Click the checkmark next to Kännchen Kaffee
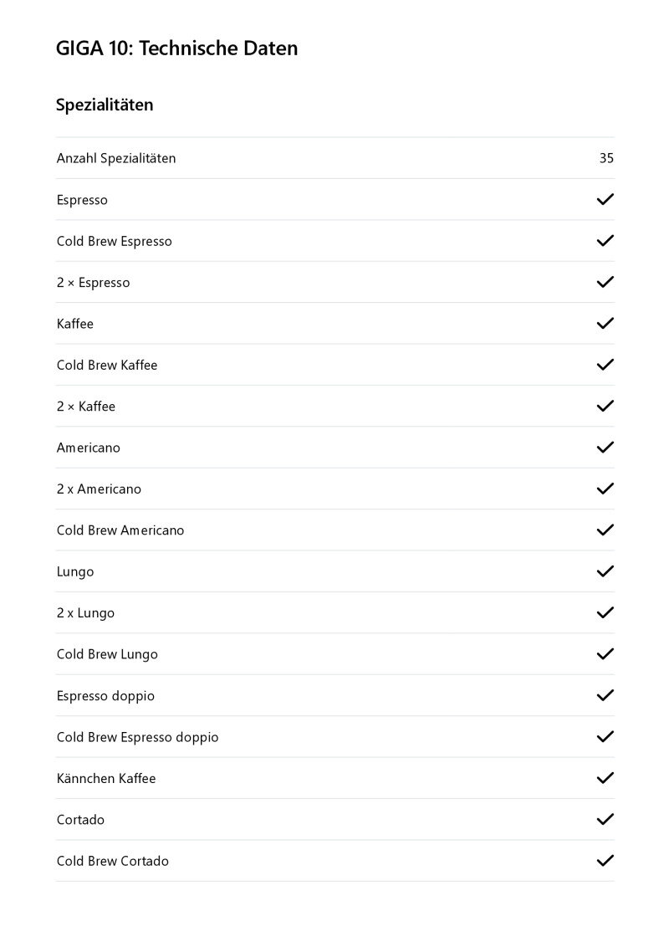The height and width of the screenshot is (947, 669). coord(605,778)
